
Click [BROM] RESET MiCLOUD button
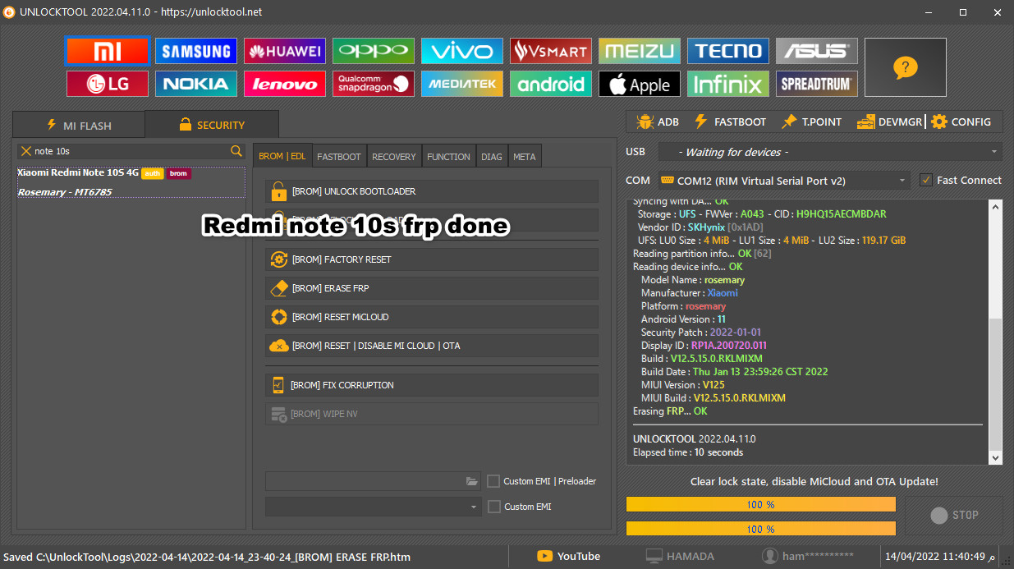point(432,317)
